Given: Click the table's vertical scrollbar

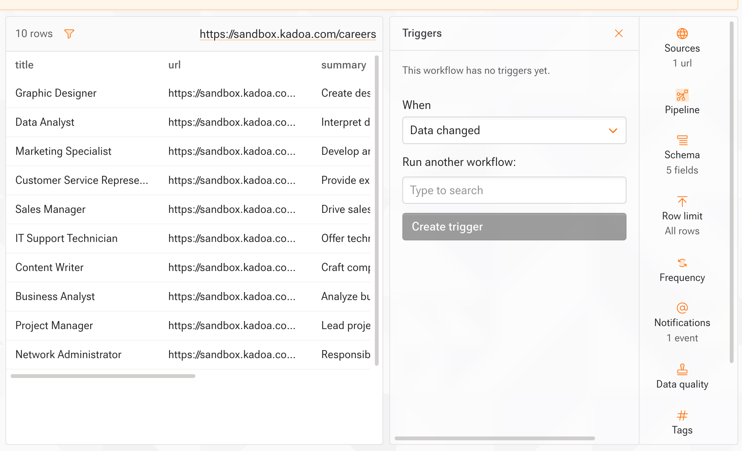Looking at the screenshot, I should [x=376, y=211].
